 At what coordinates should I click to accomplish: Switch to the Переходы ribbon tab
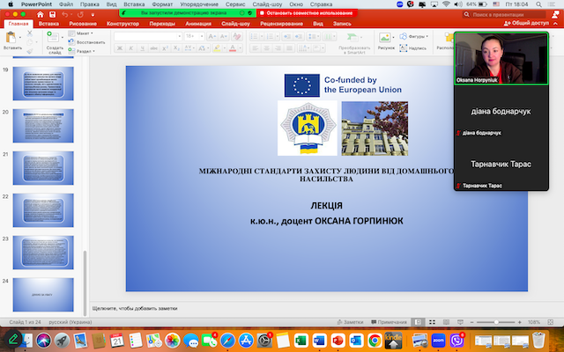[162, 24]
